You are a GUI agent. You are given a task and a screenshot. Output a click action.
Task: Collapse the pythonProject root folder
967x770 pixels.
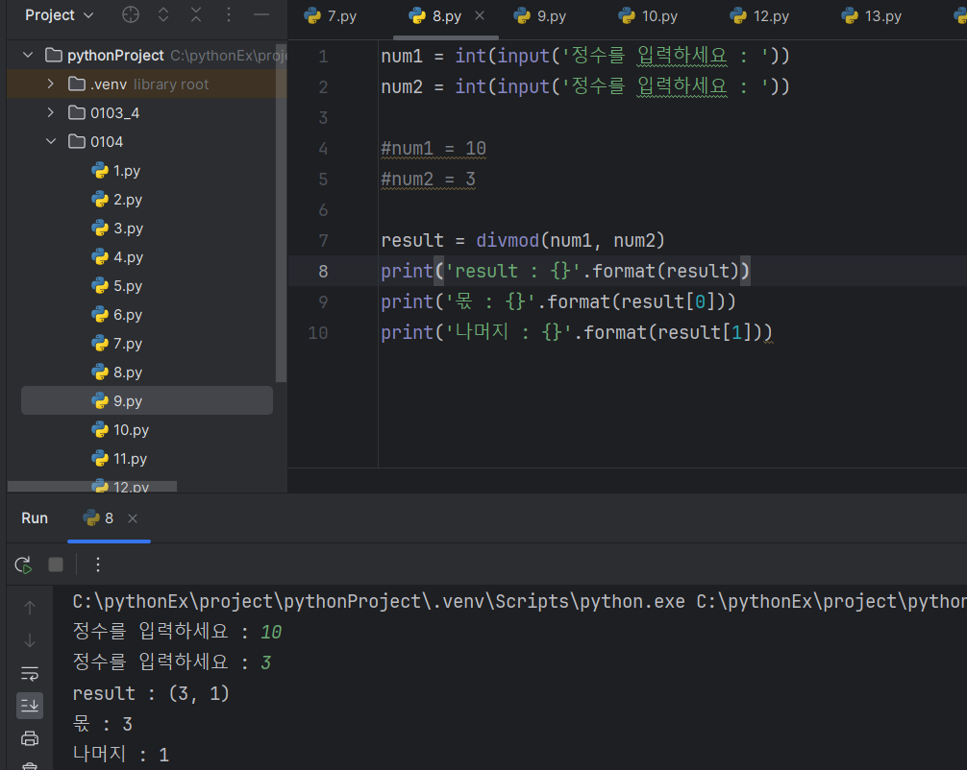click(x=28, y=56)
